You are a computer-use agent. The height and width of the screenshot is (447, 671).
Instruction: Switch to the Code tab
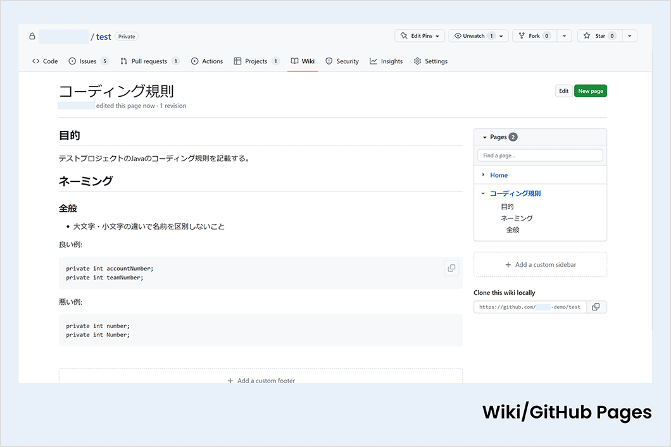tap(45, 61)
